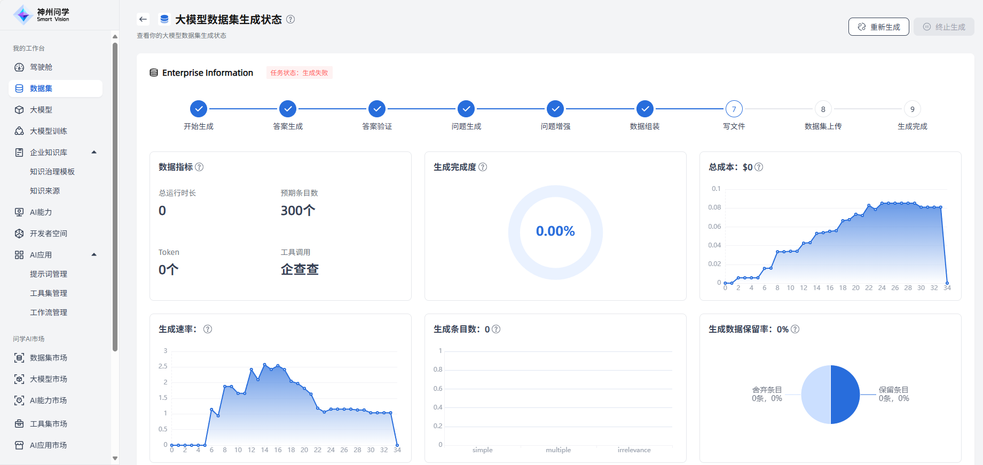Go to 大模型训练 menu item
This screenshot has height=465, width=983.
coord(48,131)
